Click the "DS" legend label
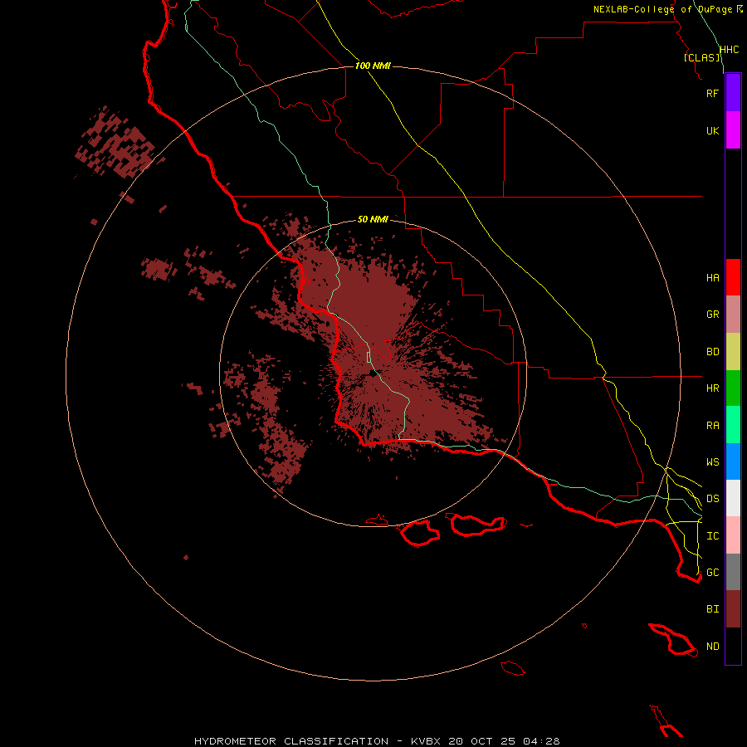 712,499
